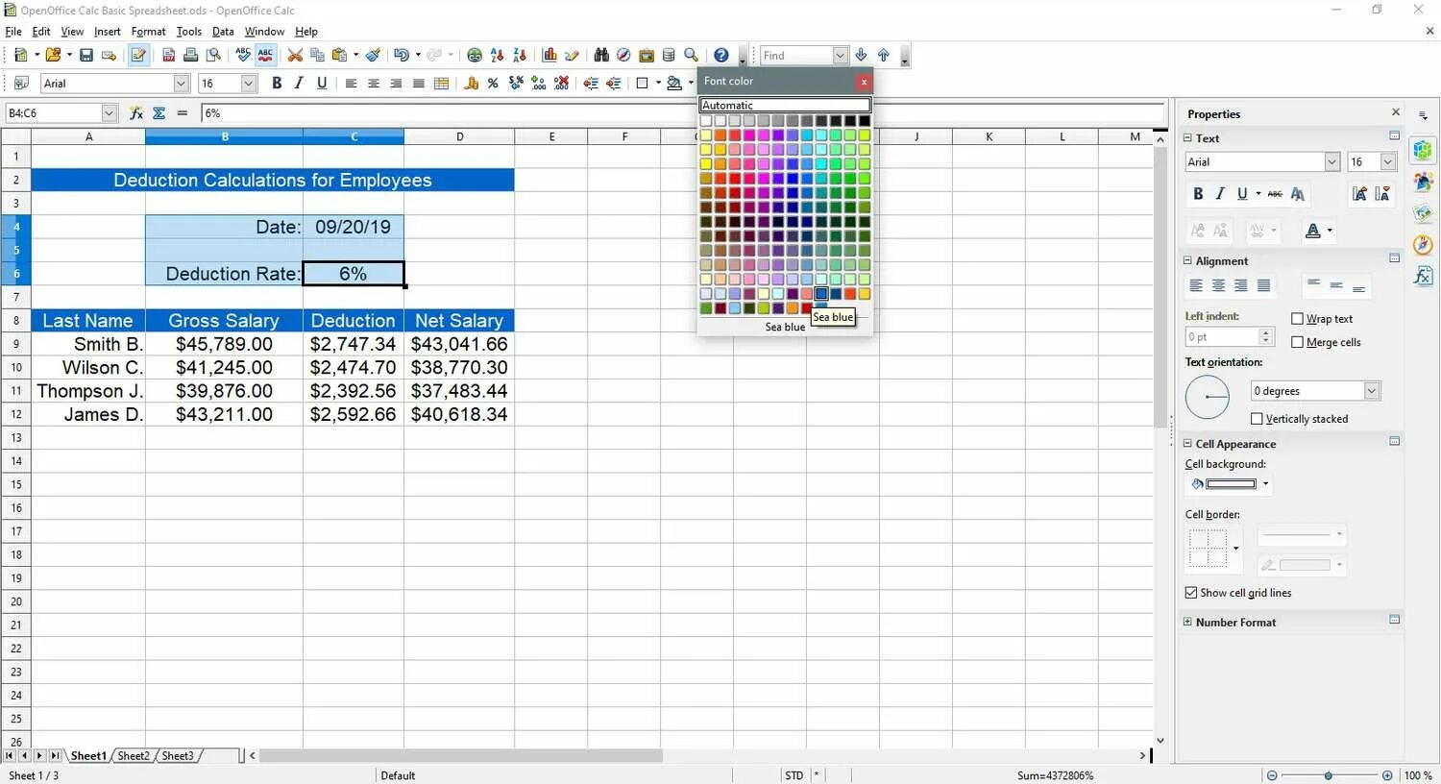The image size is (1441, 784).
Task: Open the Functions deck in the sidebar
Action: [1423, 276]
